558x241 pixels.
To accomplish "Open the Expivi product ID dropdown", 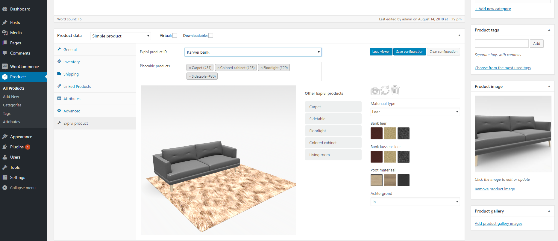I will pyautogui.click(x=253, y=52).
